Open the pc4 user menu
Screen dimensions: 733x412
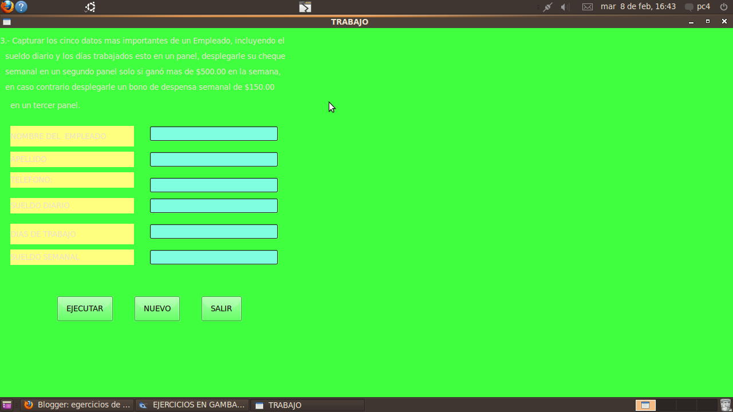pos(703,7)
